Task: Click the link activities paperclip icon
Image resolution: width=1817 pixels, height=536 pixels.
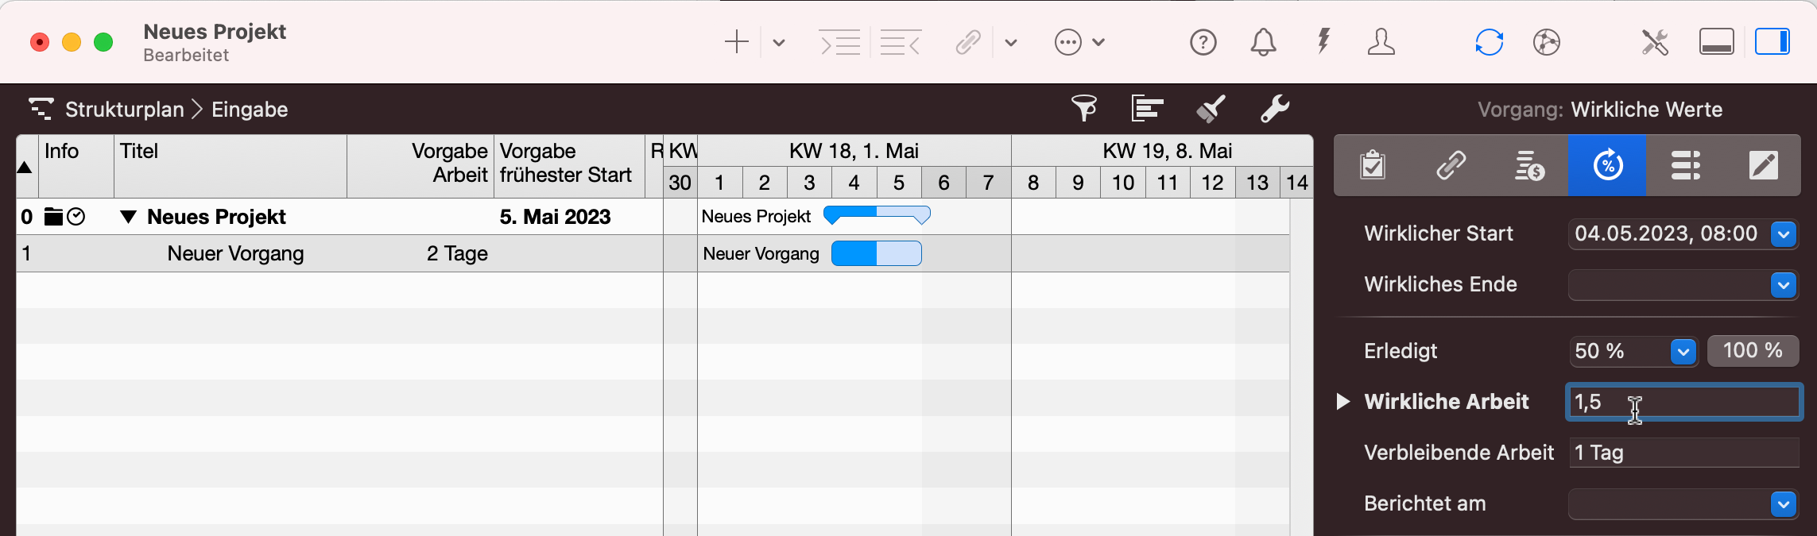Action: (968, 42)
